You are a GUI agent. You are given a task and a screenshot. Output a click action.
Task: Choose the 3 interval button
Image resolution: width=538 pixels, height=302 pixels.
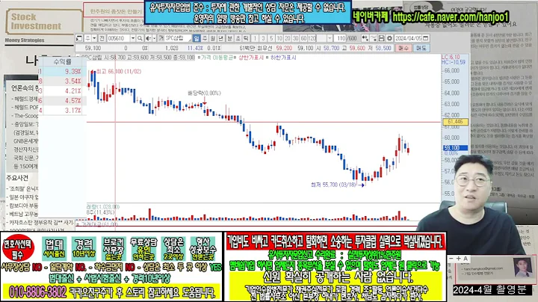[263, 38]
